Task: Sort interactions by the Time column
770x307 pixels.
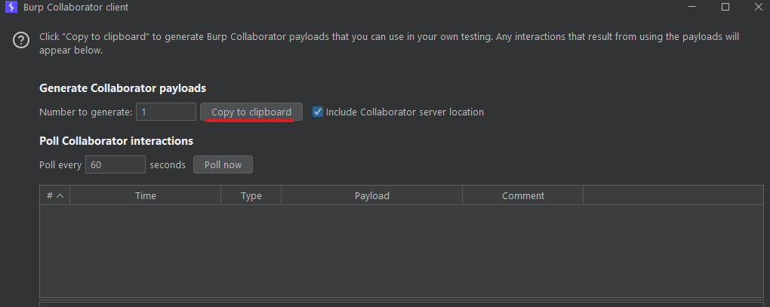Action: pyautogui.click(x=146, y=195)
